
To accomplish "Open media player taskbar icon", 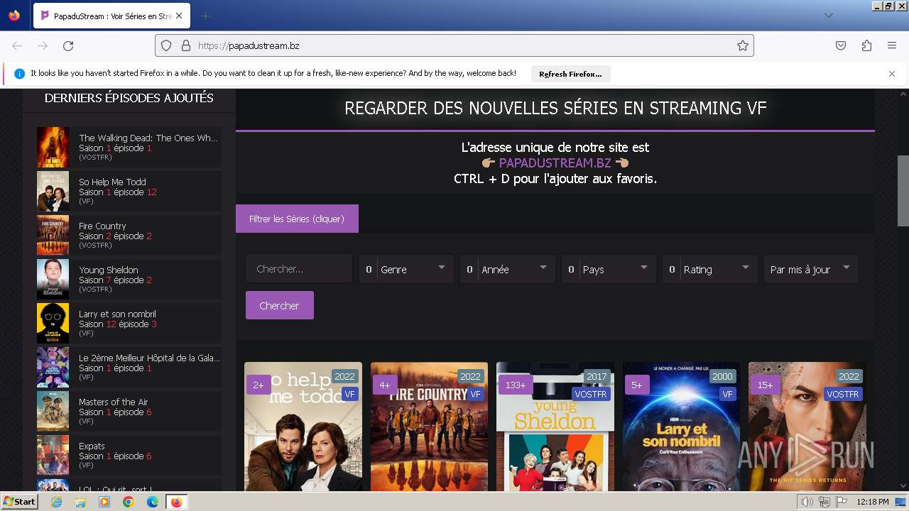I will click(104, 502).
